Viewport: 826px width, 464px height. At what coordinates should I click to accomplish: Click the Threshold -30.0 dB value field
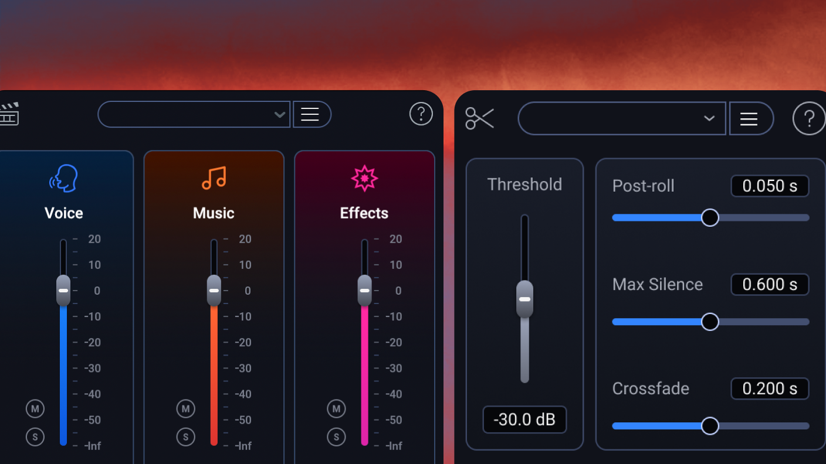(x=524, y=419)
